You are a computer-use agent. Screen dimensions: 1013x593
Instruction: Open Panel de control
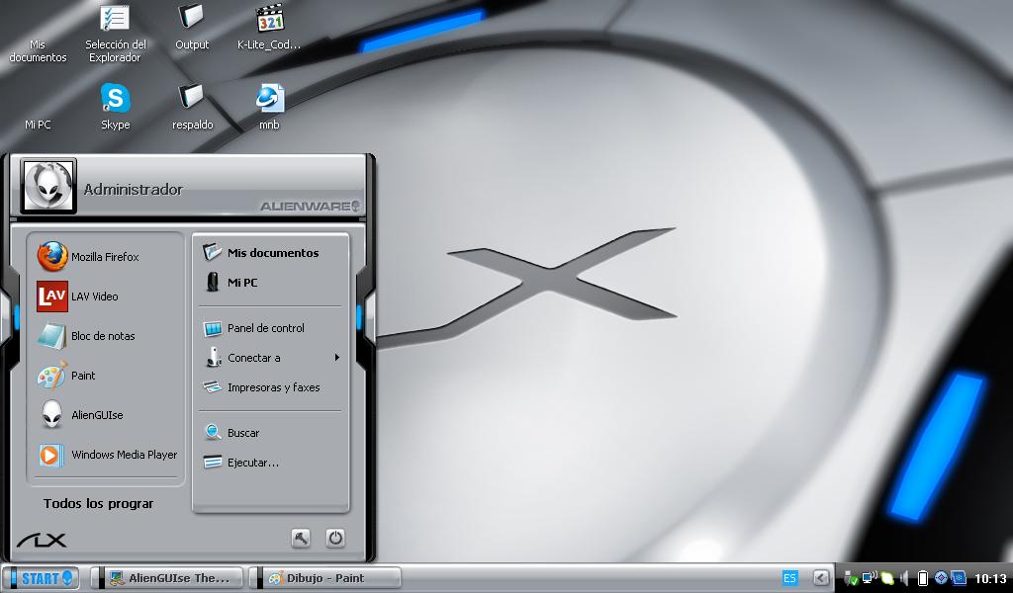tap(271, 328)
